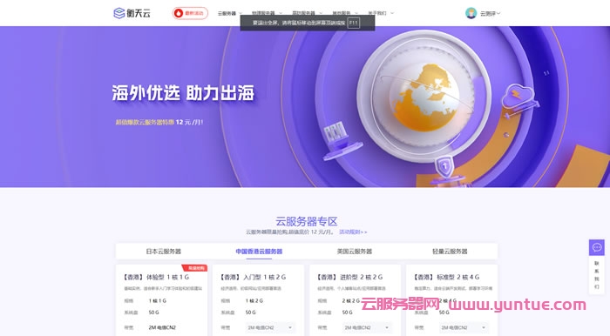Click the red 限量抢购 ribbon badge

point(195,268)
